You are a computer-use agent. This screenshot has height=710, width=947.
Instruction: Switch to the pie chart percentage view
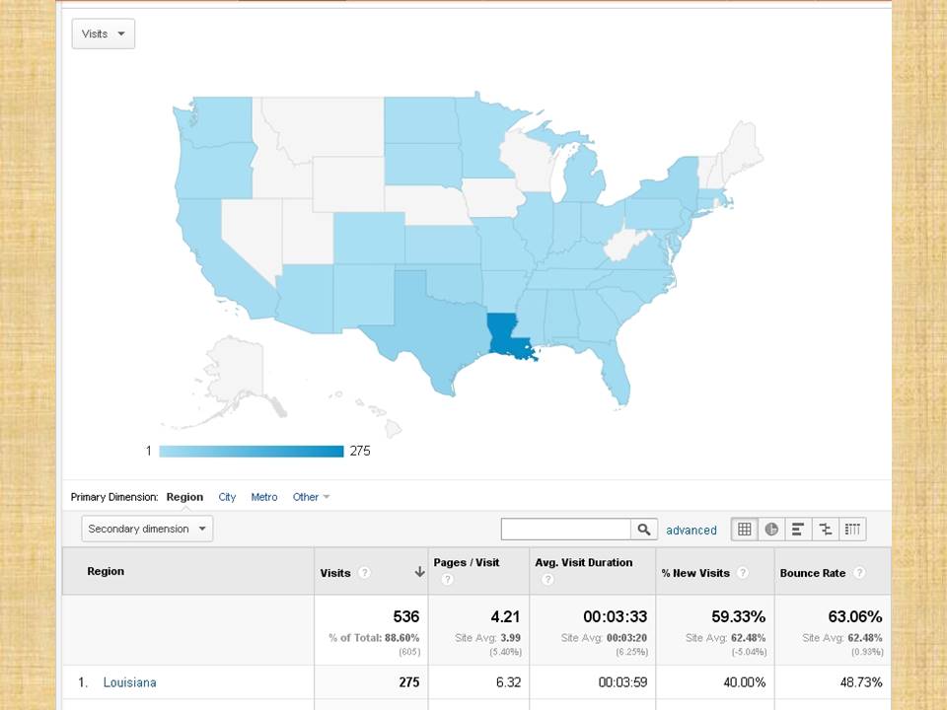[x=771, y=530]
